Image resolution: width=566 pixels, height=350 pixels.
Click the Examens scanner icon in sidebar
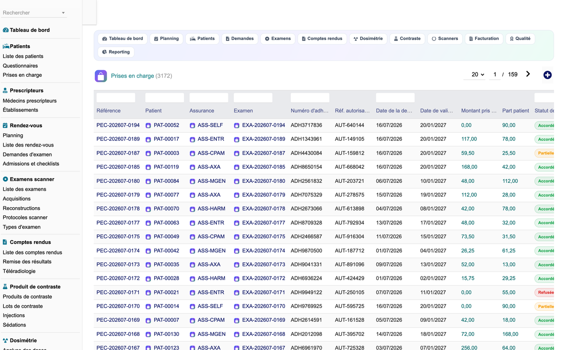6,179
